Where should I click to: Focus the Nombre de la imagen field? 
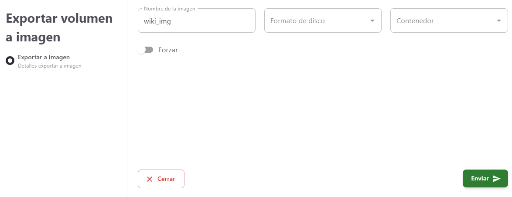[196, 20]
